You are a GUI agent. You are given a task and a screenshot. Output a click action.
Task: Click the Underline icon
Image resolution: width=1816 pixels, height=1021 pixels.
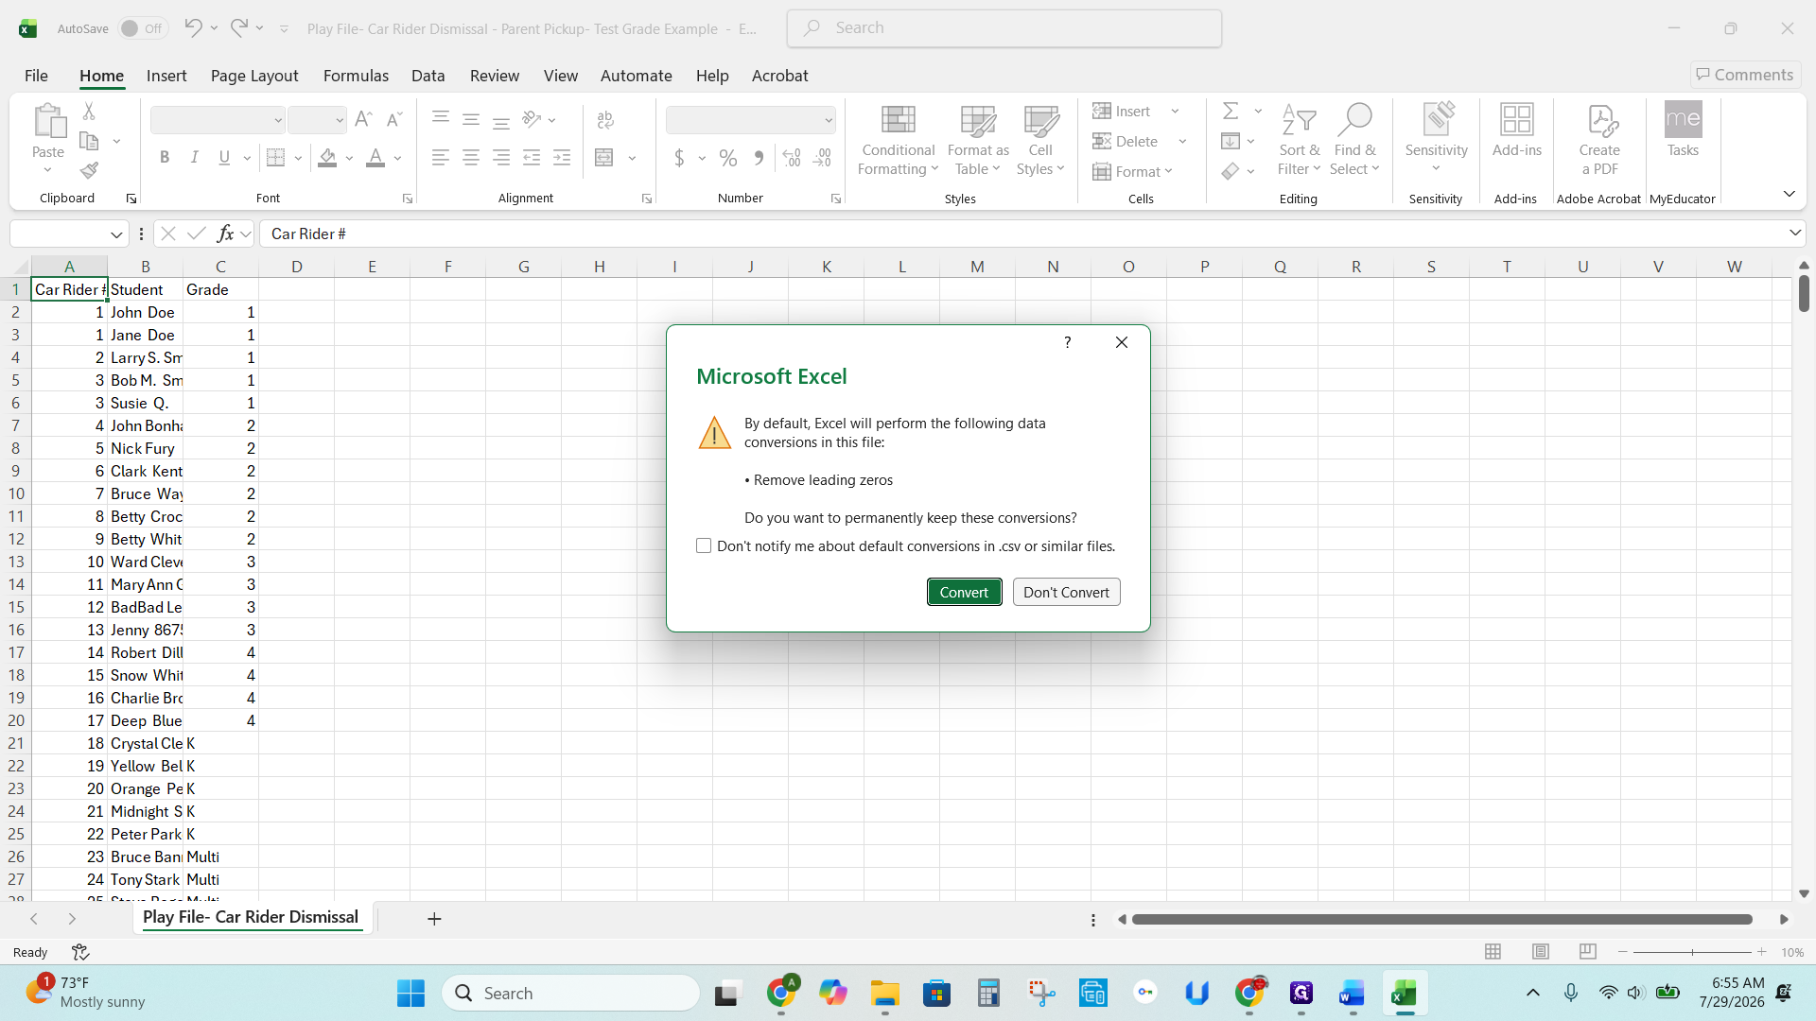224,158
